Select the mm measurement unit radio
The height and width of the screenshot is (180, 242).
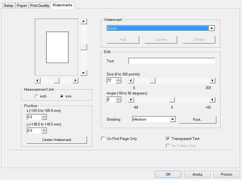click(x=62, y=96)
